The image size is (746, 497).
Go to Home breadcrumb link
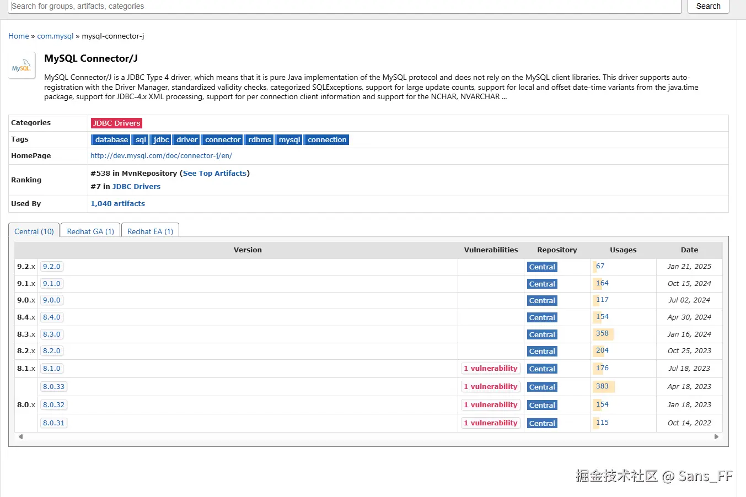pos(19,36)
